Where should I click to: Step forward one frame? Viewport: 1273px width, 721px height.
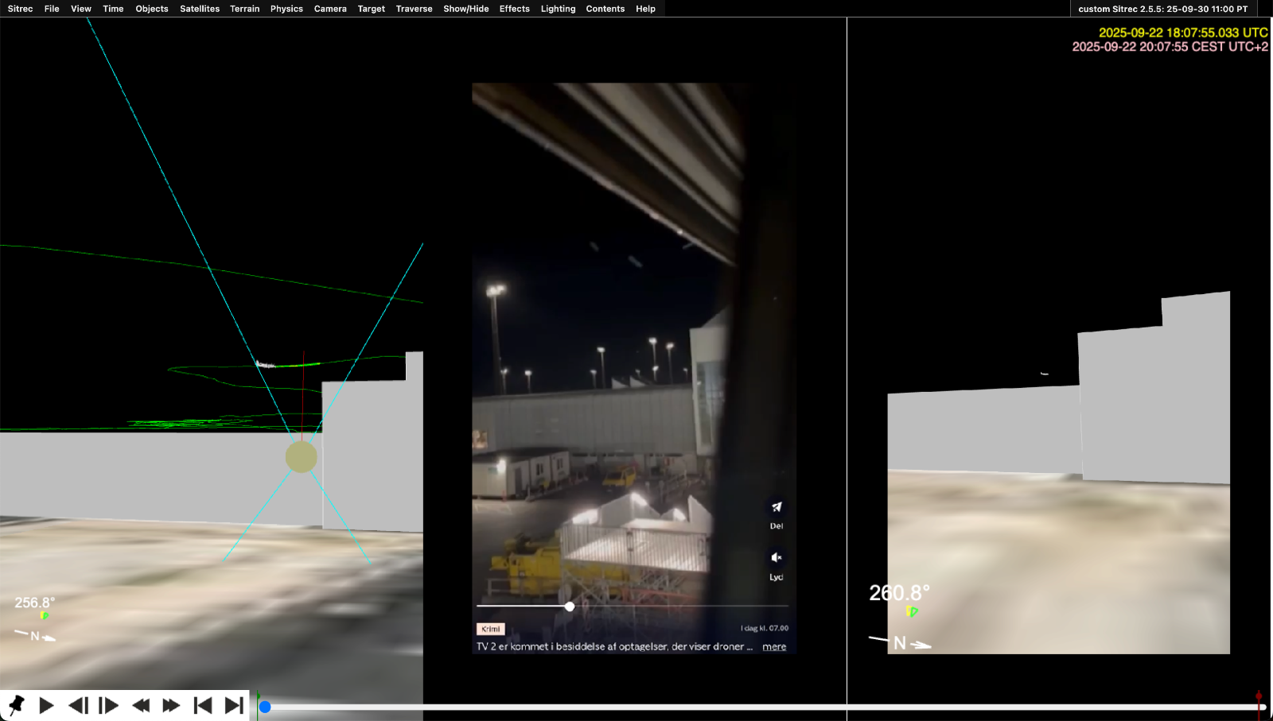pyautogui.click(x=108, y=705)
